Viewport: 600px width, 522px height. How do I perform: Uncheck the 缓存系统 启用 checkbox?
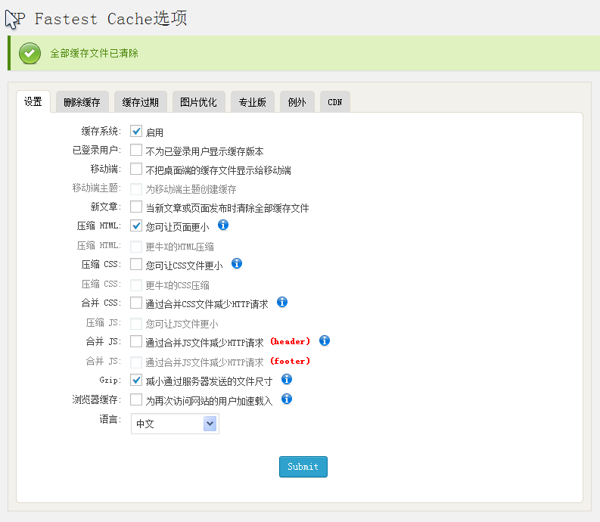136,131
